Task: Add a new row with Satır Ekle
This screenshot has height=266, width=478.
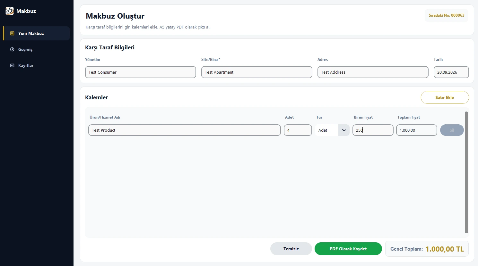Action: coord(445,97)
